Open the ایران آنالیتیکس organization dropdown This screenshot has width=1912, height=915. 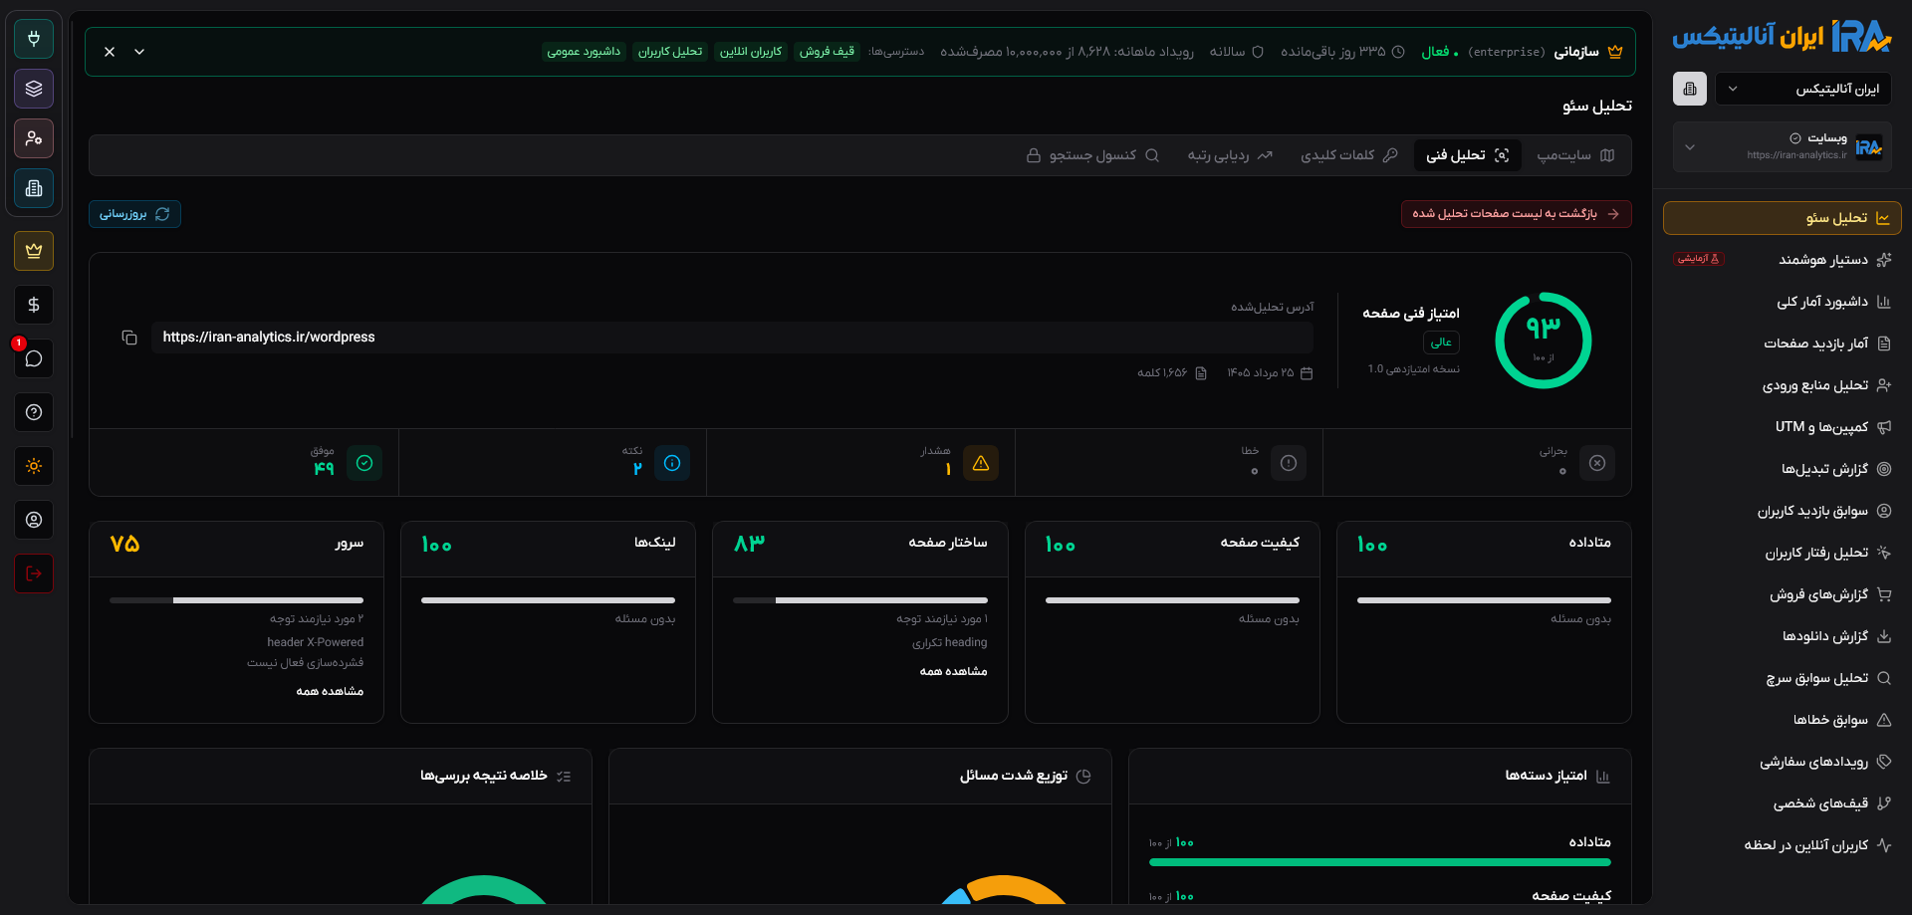[1802, 89]
